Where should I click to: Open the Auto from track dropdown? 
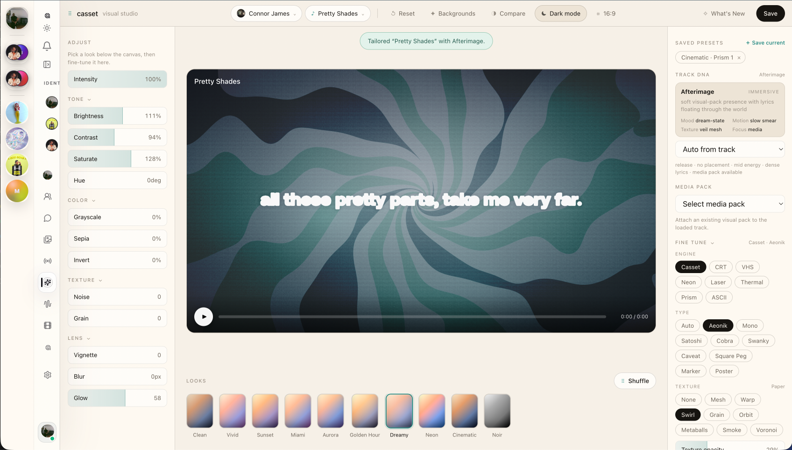730,149
